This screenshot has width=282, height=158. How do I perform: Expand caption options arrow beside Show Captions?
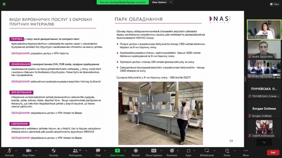tap(161, 151)
